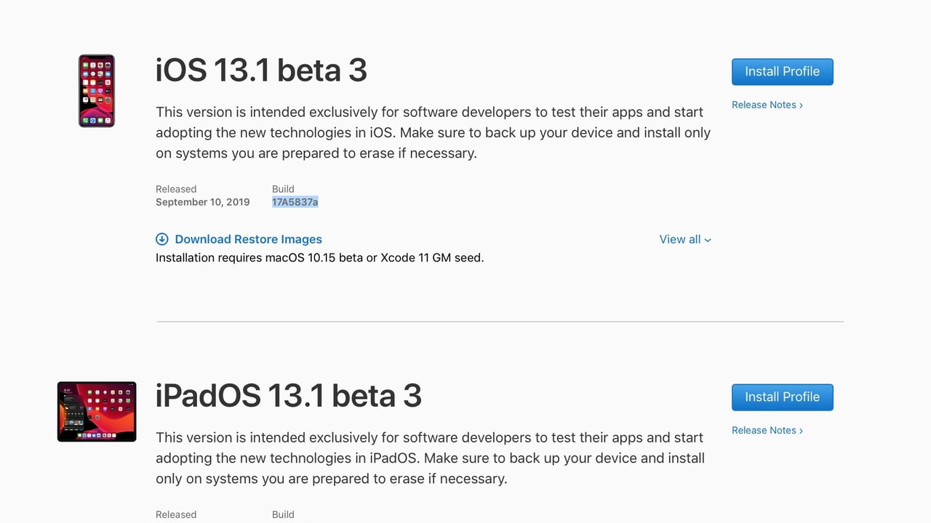
Task: Expand the View all dropdown
Action: coord(685,239)
